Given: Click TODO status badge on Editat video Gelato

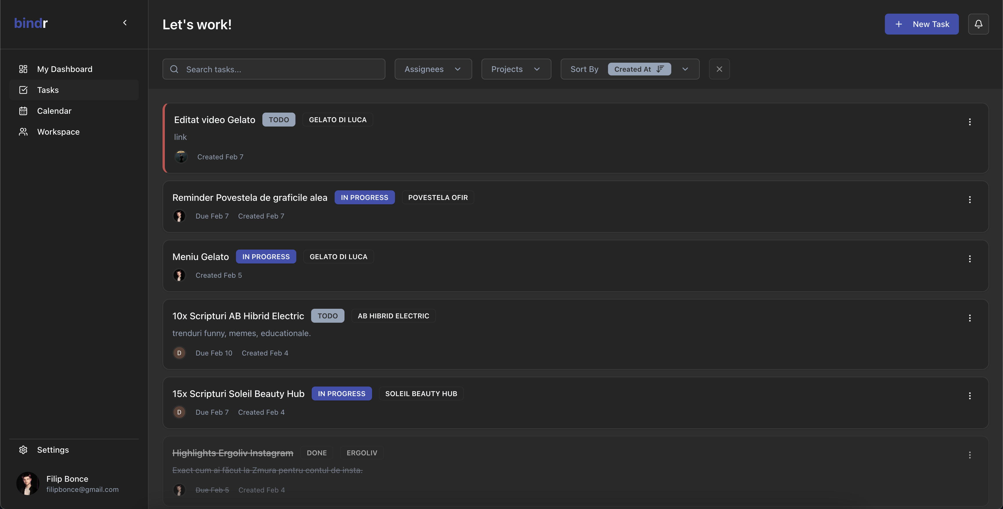Looking at the screenshot, I should tap(279, 120).
